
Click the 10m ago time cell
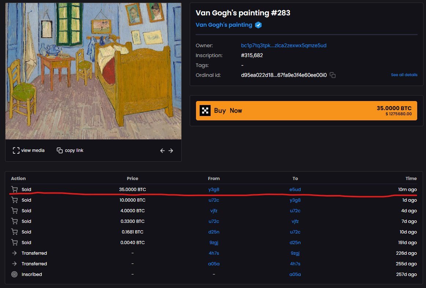[407, 190]
